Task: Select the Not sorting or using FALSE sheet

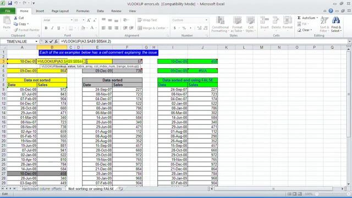Action: pos(91,189)
